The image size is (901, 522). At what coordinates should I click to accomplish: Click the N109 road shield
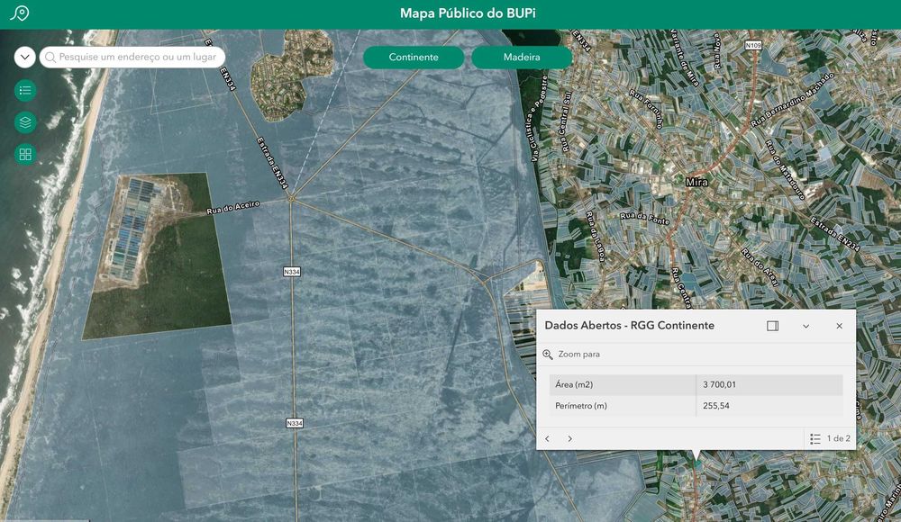pyautogui.click(x=752, y=45)
